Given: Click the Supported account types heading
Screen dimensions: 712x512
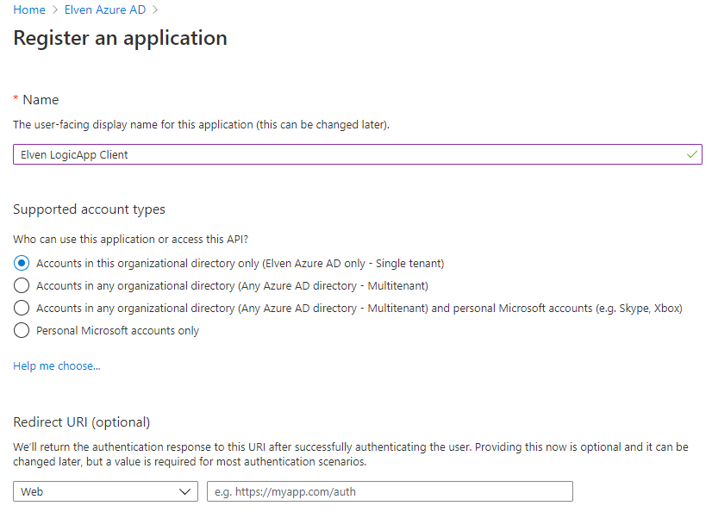Looking at the screenshot, I should [89, 209].
